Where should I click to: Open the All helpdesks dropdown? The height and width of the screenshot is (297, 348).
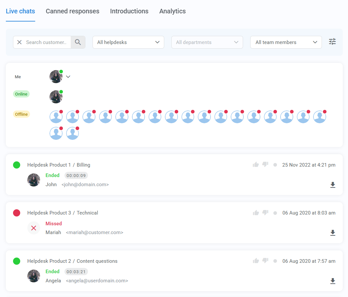128,42
